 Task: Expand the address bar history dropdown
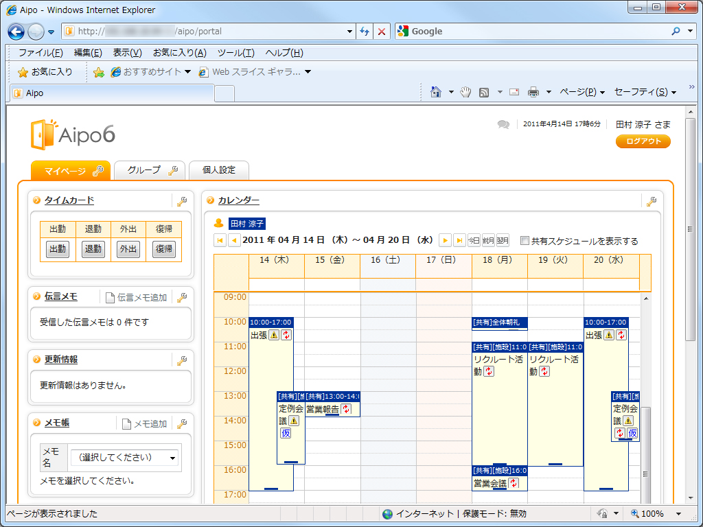point(349,32)
